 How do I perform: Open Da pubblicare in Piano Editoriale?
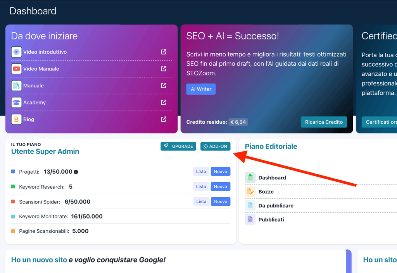click(x=276, y=205)
